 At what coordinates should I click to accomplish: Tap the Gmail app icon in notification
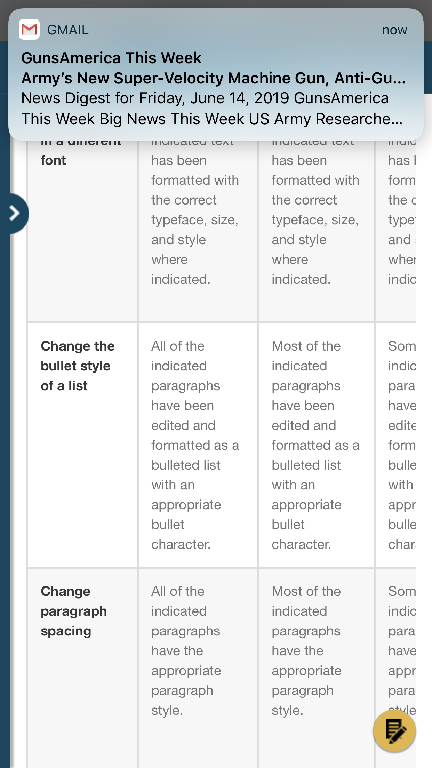tap(29, 29)
